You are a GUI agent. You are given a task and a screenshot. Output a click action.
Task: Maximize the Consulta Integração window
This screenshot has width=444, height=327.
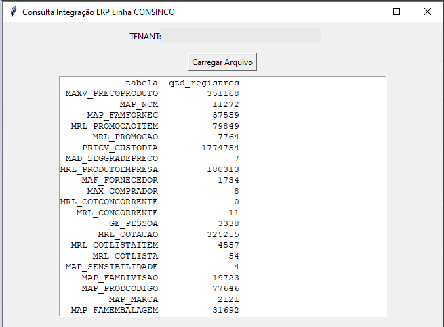click(397, 12)
